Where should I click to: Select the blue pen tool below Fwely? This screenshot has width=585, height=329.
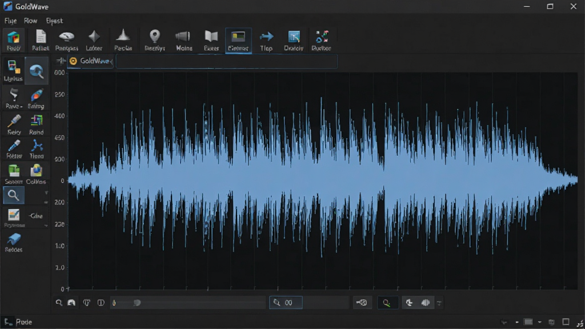coord(14,146)
